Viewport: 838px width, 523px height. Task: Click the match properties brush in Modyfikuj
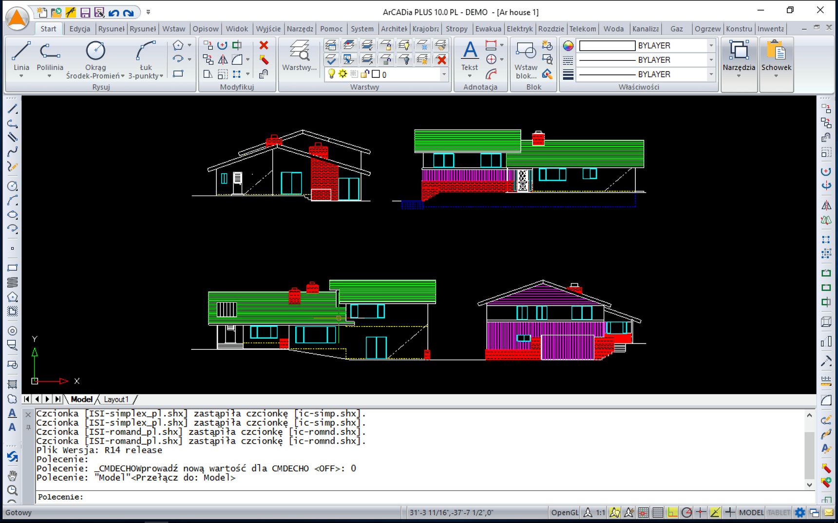pyautogui.click(x=264, y=59)
